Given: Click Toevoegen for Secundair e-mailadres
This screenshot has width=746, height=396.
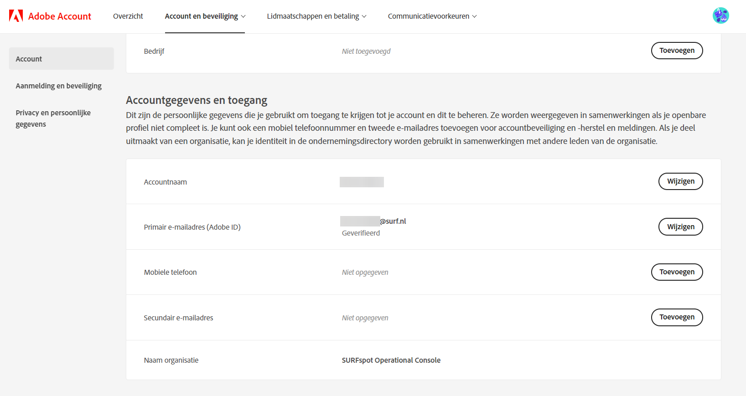Looking at the screenshot, I should [677, 317].
